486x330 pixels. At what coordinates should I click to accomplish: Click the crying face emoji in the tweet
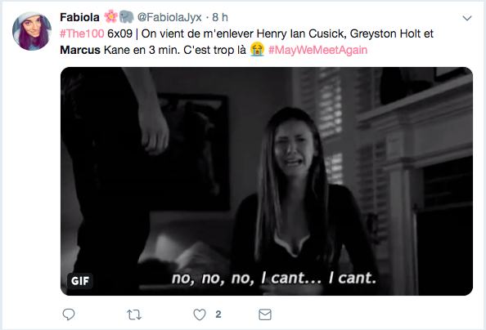coord(257,49)
